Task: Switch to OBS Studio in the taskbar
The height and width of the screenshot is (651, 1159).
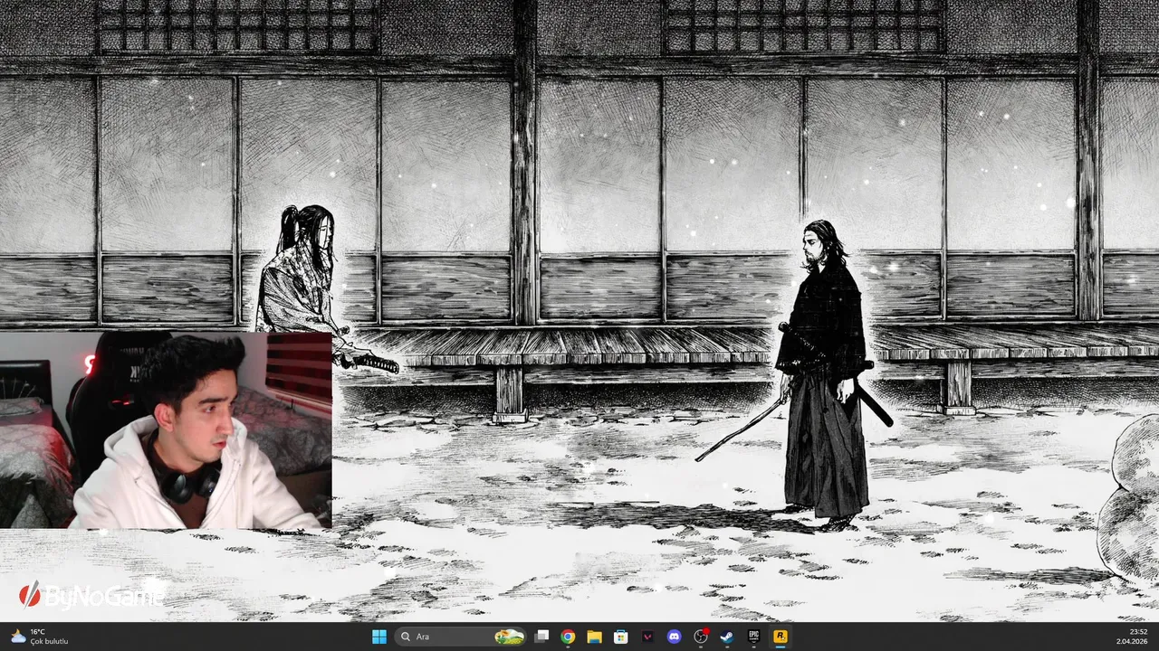Action: 700,637
